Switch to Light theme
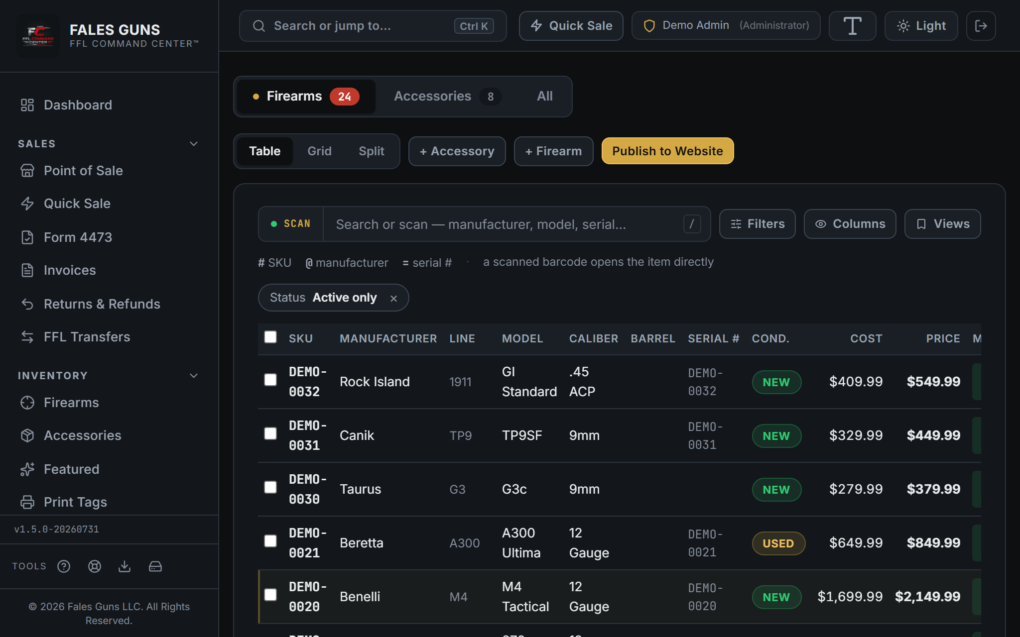This screenshot has height=637, width=1020. (921, 26)
